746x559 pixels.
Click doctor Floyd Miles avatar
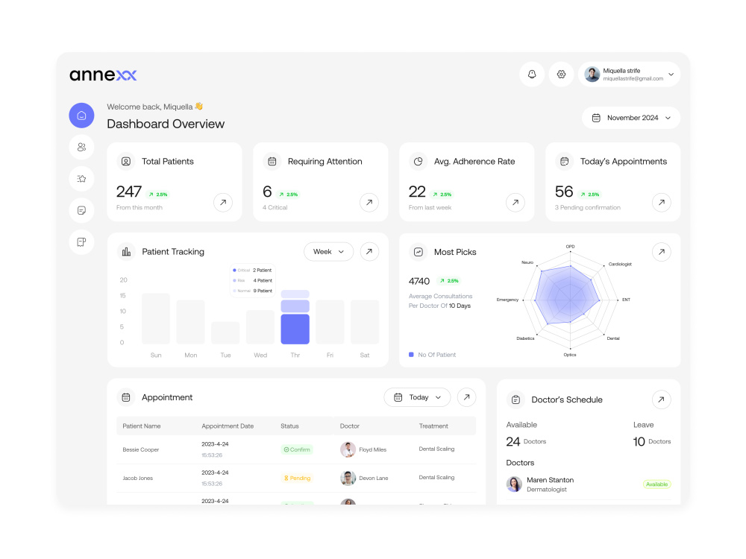[348, 449]
